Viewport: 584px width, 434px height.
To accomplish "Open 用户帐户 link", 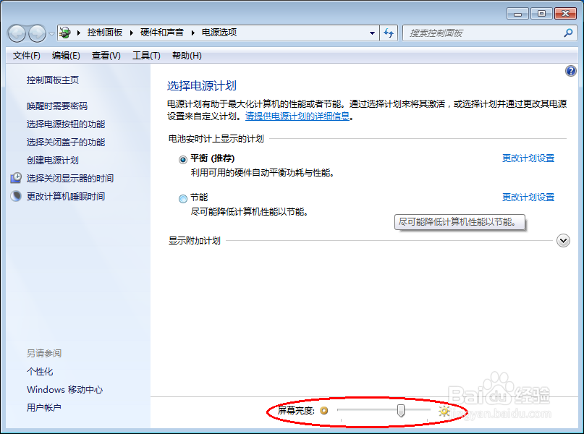I will pos(44,407).
